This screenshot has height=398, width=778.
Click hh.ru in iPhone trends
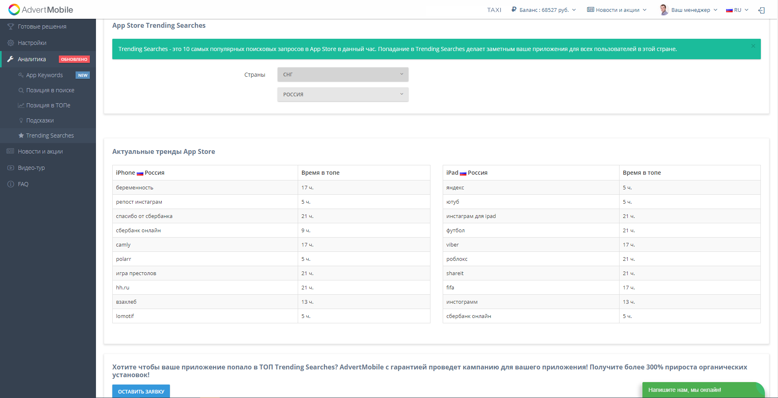tap(123, 287)
